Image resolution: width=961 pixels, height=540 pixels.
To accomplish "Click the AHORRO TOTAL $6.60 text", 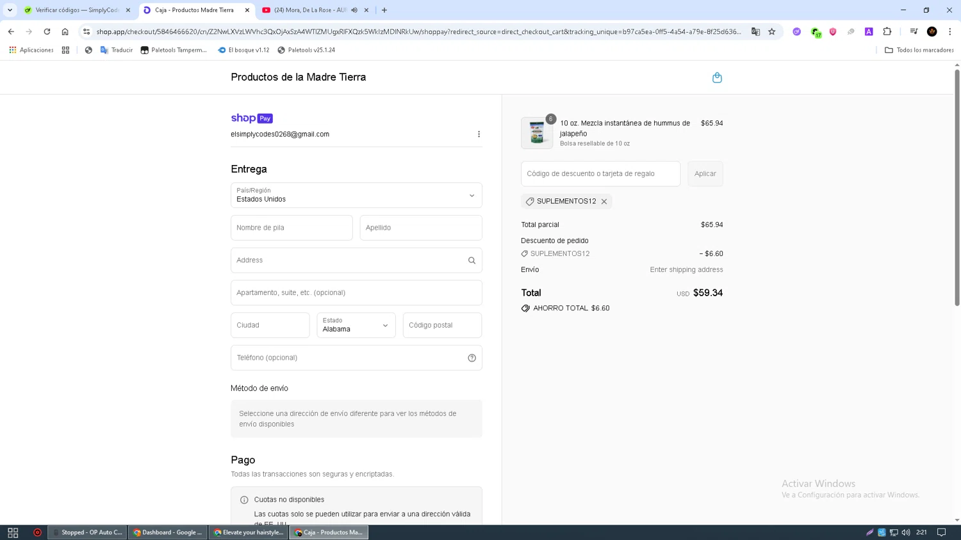I will coord(571,308).
